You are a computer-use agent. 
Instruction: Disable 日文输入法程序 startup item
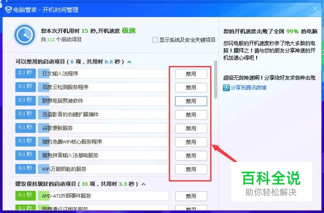(191, 74)
